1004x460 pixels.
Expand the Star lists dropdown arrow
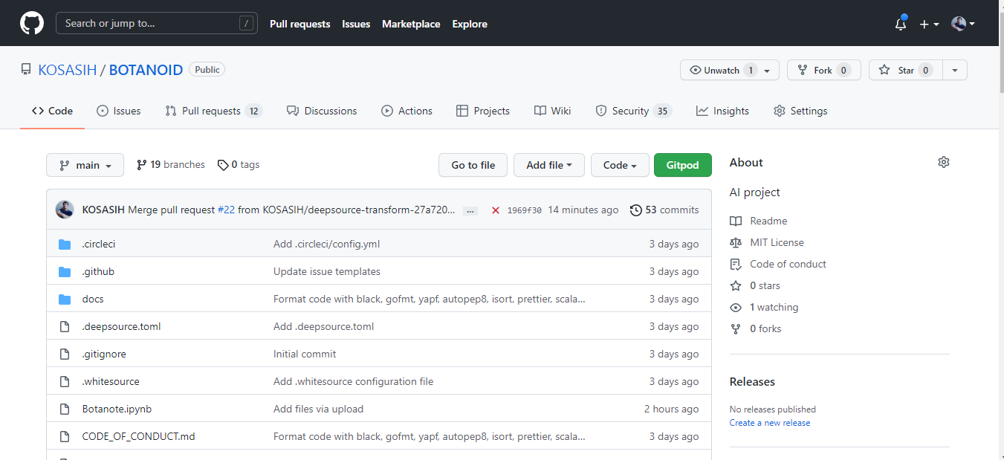click(955, 70)
